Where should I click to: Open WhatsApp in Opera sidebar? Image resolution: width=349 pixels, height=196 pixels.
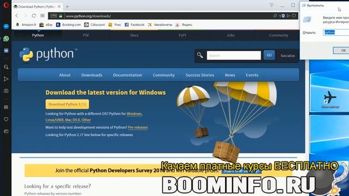(x=6, y=39)
